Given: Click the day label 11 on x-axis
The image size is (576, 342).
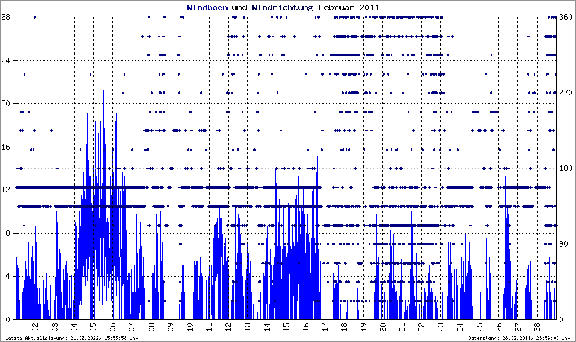Looking at the screenshot, I should tap(209, 327).
